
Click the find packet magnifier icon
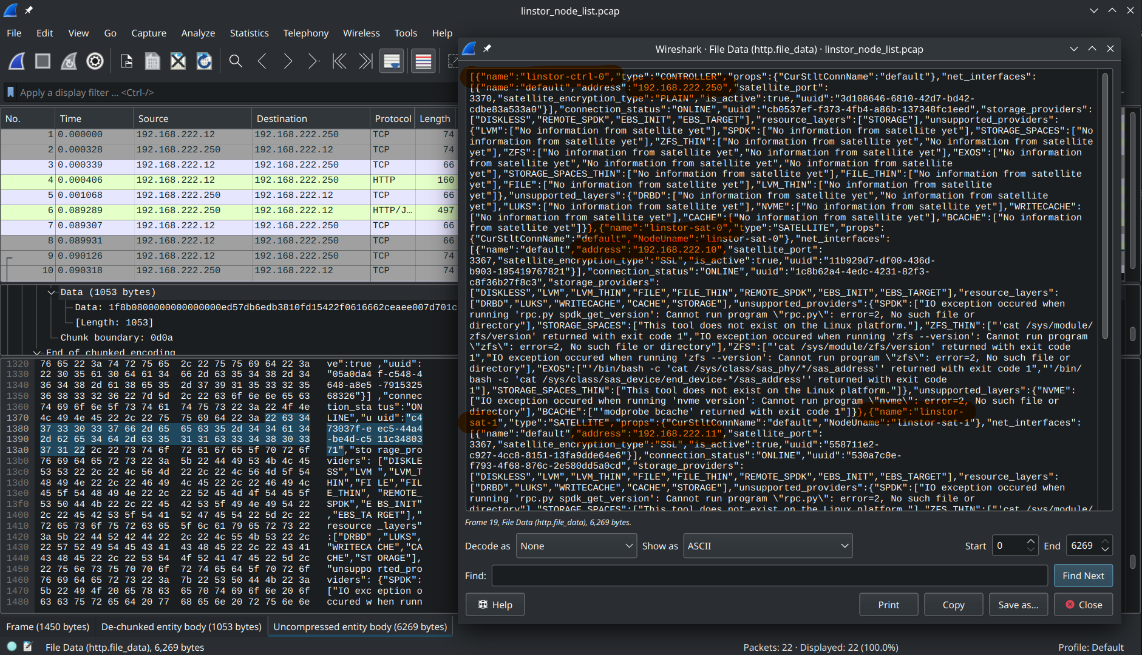(x=236, y=61)
